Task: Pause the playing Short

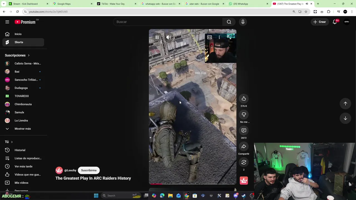Action: [157, 37]
